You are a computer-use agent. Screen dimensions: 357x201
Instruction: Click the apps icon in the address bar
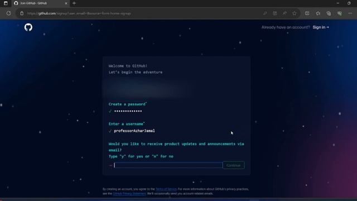pos(275,13)
